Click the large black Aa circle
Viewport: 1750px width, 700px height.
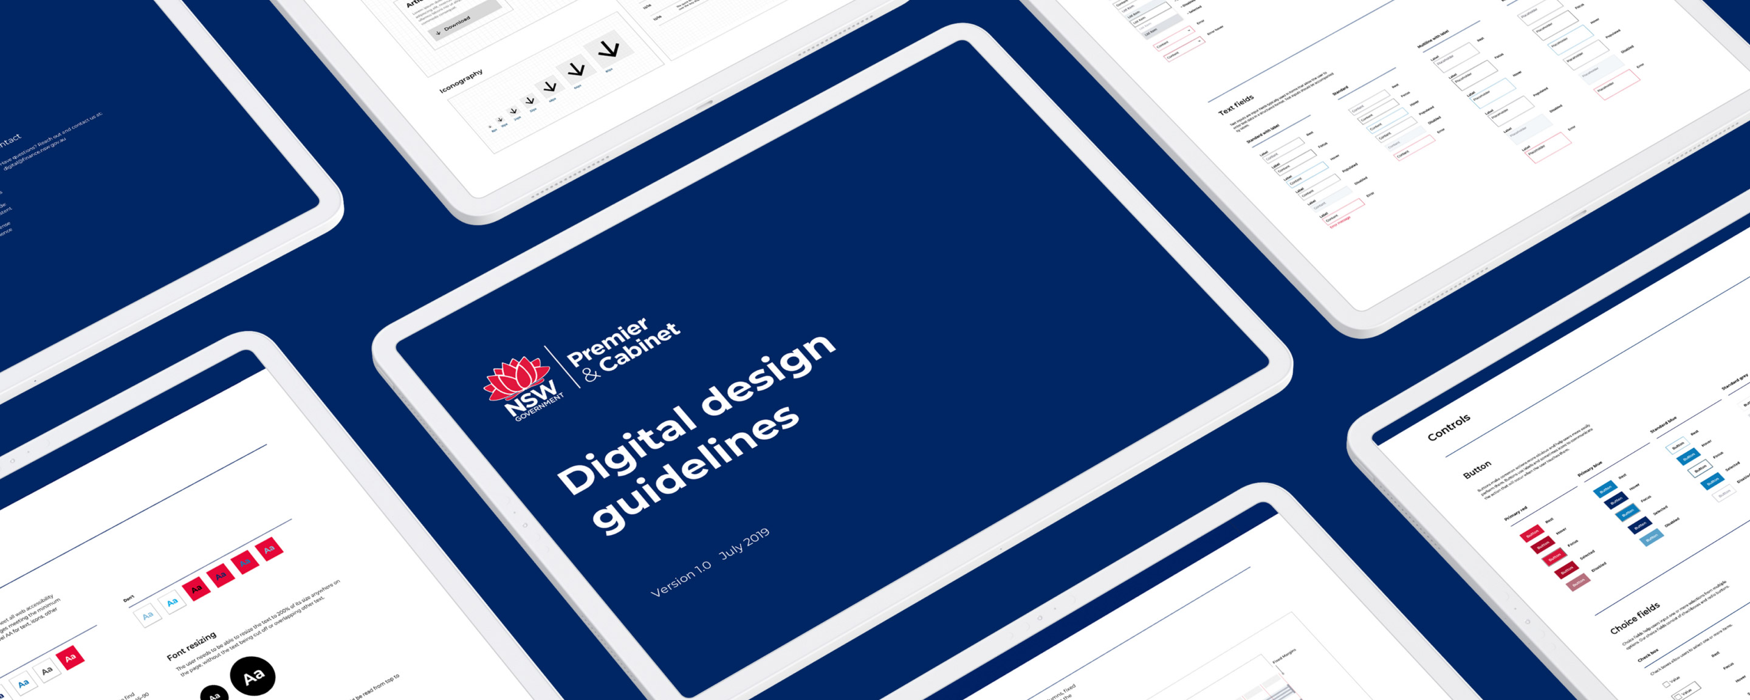(253, 676)
